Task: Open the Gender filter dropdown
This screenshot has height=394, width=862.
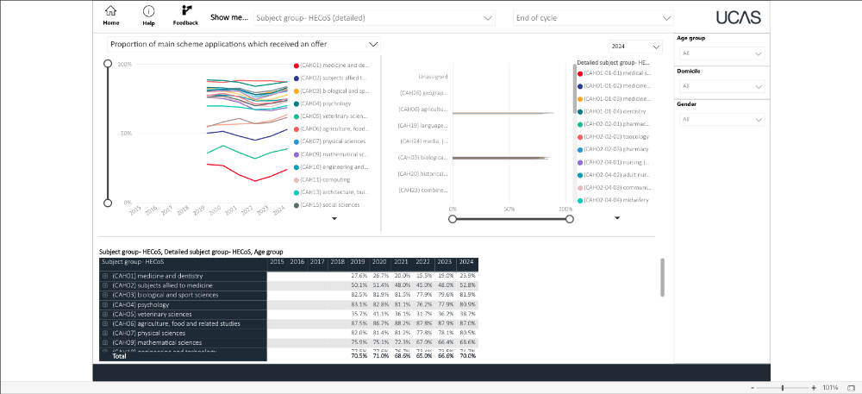Action: tap(721, 119)
